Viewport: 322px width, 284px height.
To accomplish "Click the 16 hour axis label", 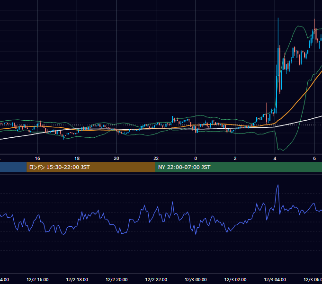I will tap(37, 159).
